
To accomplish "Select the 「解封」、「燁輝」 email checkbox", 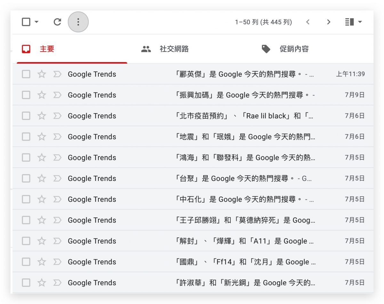I will point(26,241).
